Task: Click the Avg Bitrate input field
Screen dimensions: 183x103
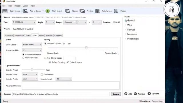Action: click(69, 58)
